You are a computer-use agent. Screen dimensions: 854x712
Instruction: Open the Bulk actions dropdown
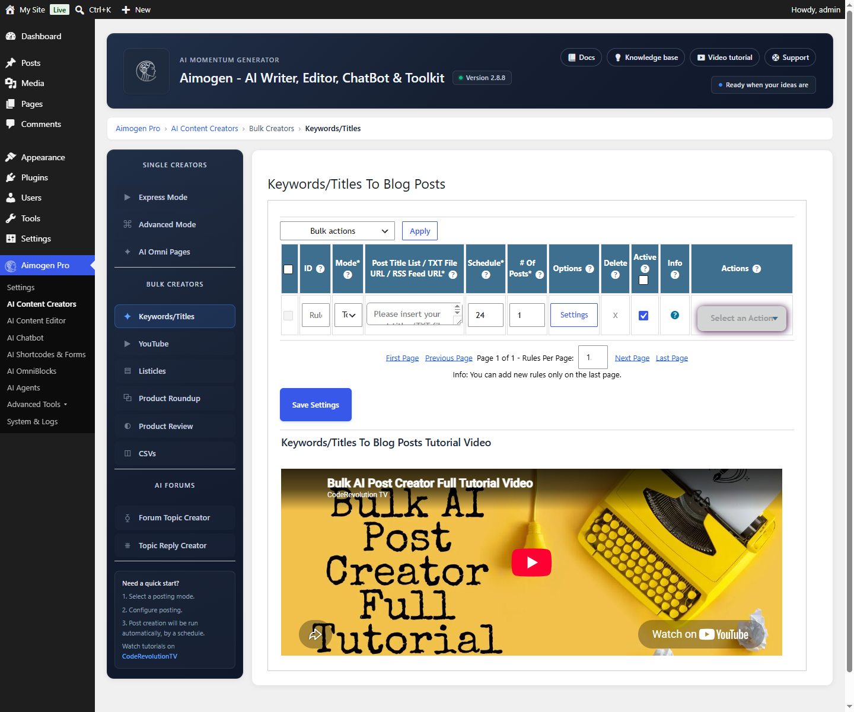[337, 231]
